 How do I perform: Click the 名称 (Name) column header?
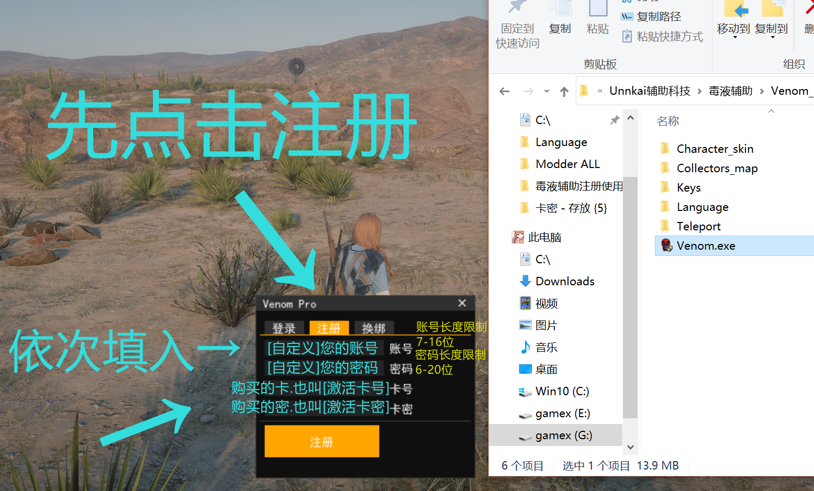(x=668, y=121)
